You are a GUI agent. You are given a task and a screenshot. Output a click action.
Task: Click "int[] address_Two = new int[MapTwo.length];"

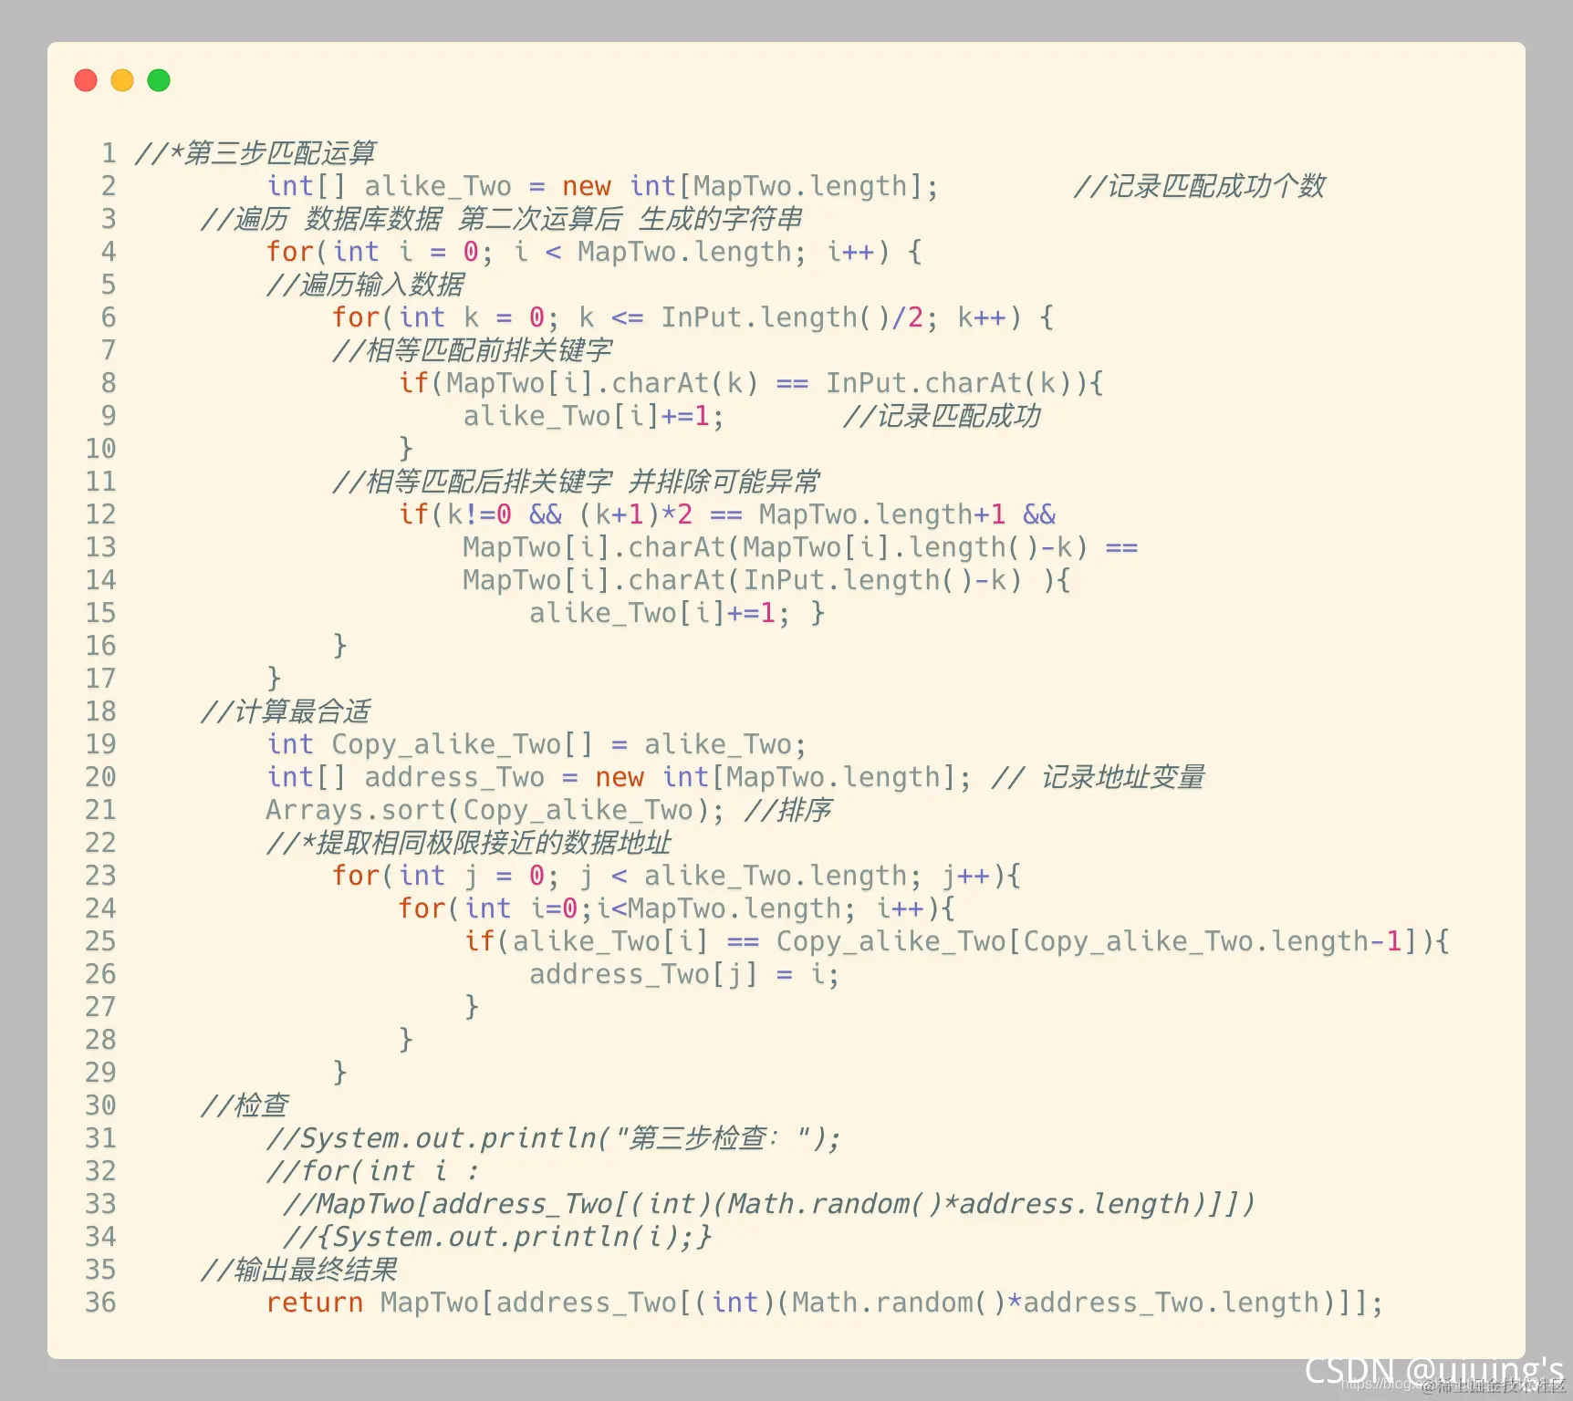619,777
